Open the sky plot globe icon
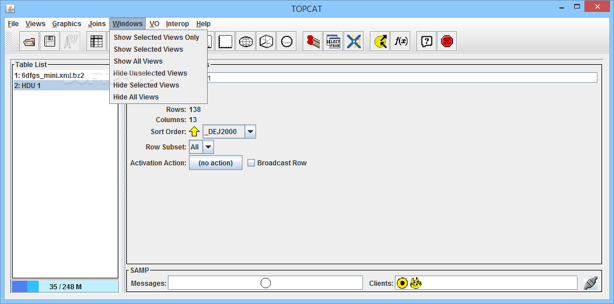614x304 pixels. tap(245, 41)
